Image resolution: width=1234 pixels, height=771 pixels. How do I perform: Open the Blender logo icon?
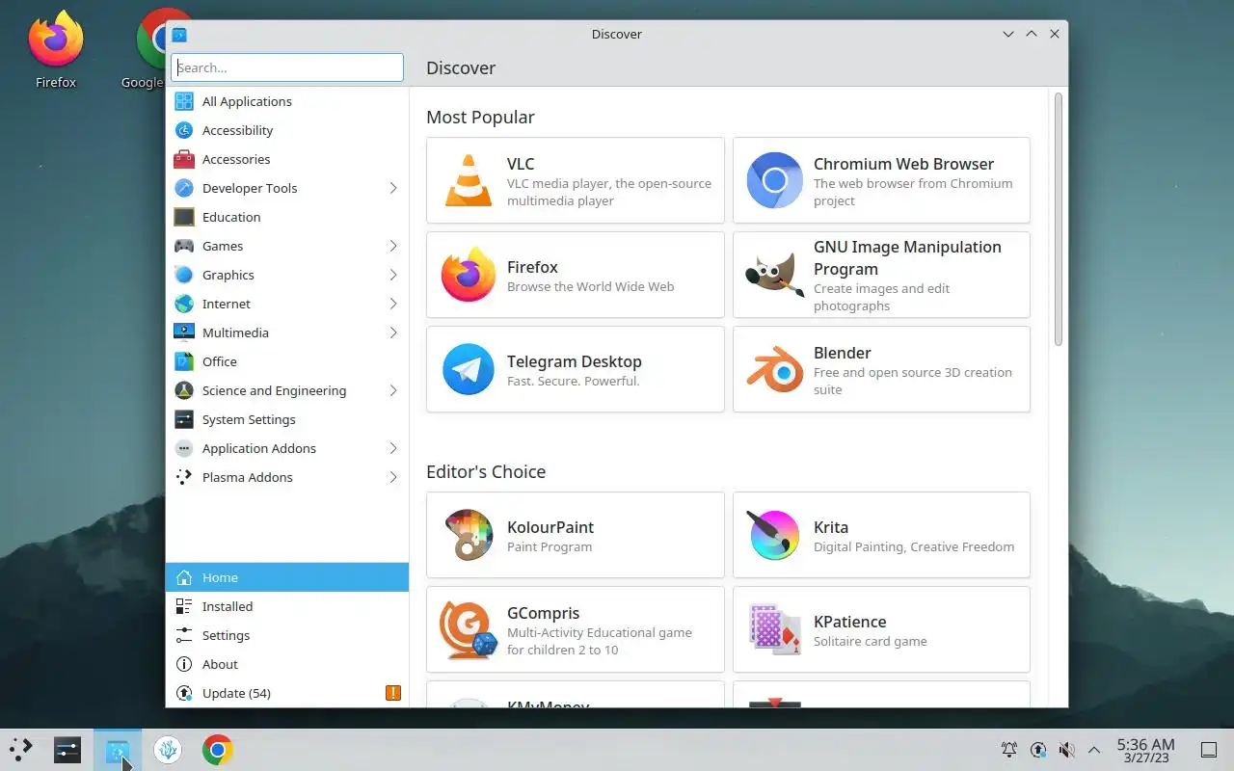point(774,369)
